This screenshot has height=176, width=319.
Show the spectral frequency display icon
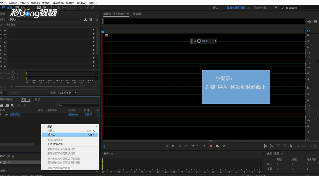pos(39,7)
